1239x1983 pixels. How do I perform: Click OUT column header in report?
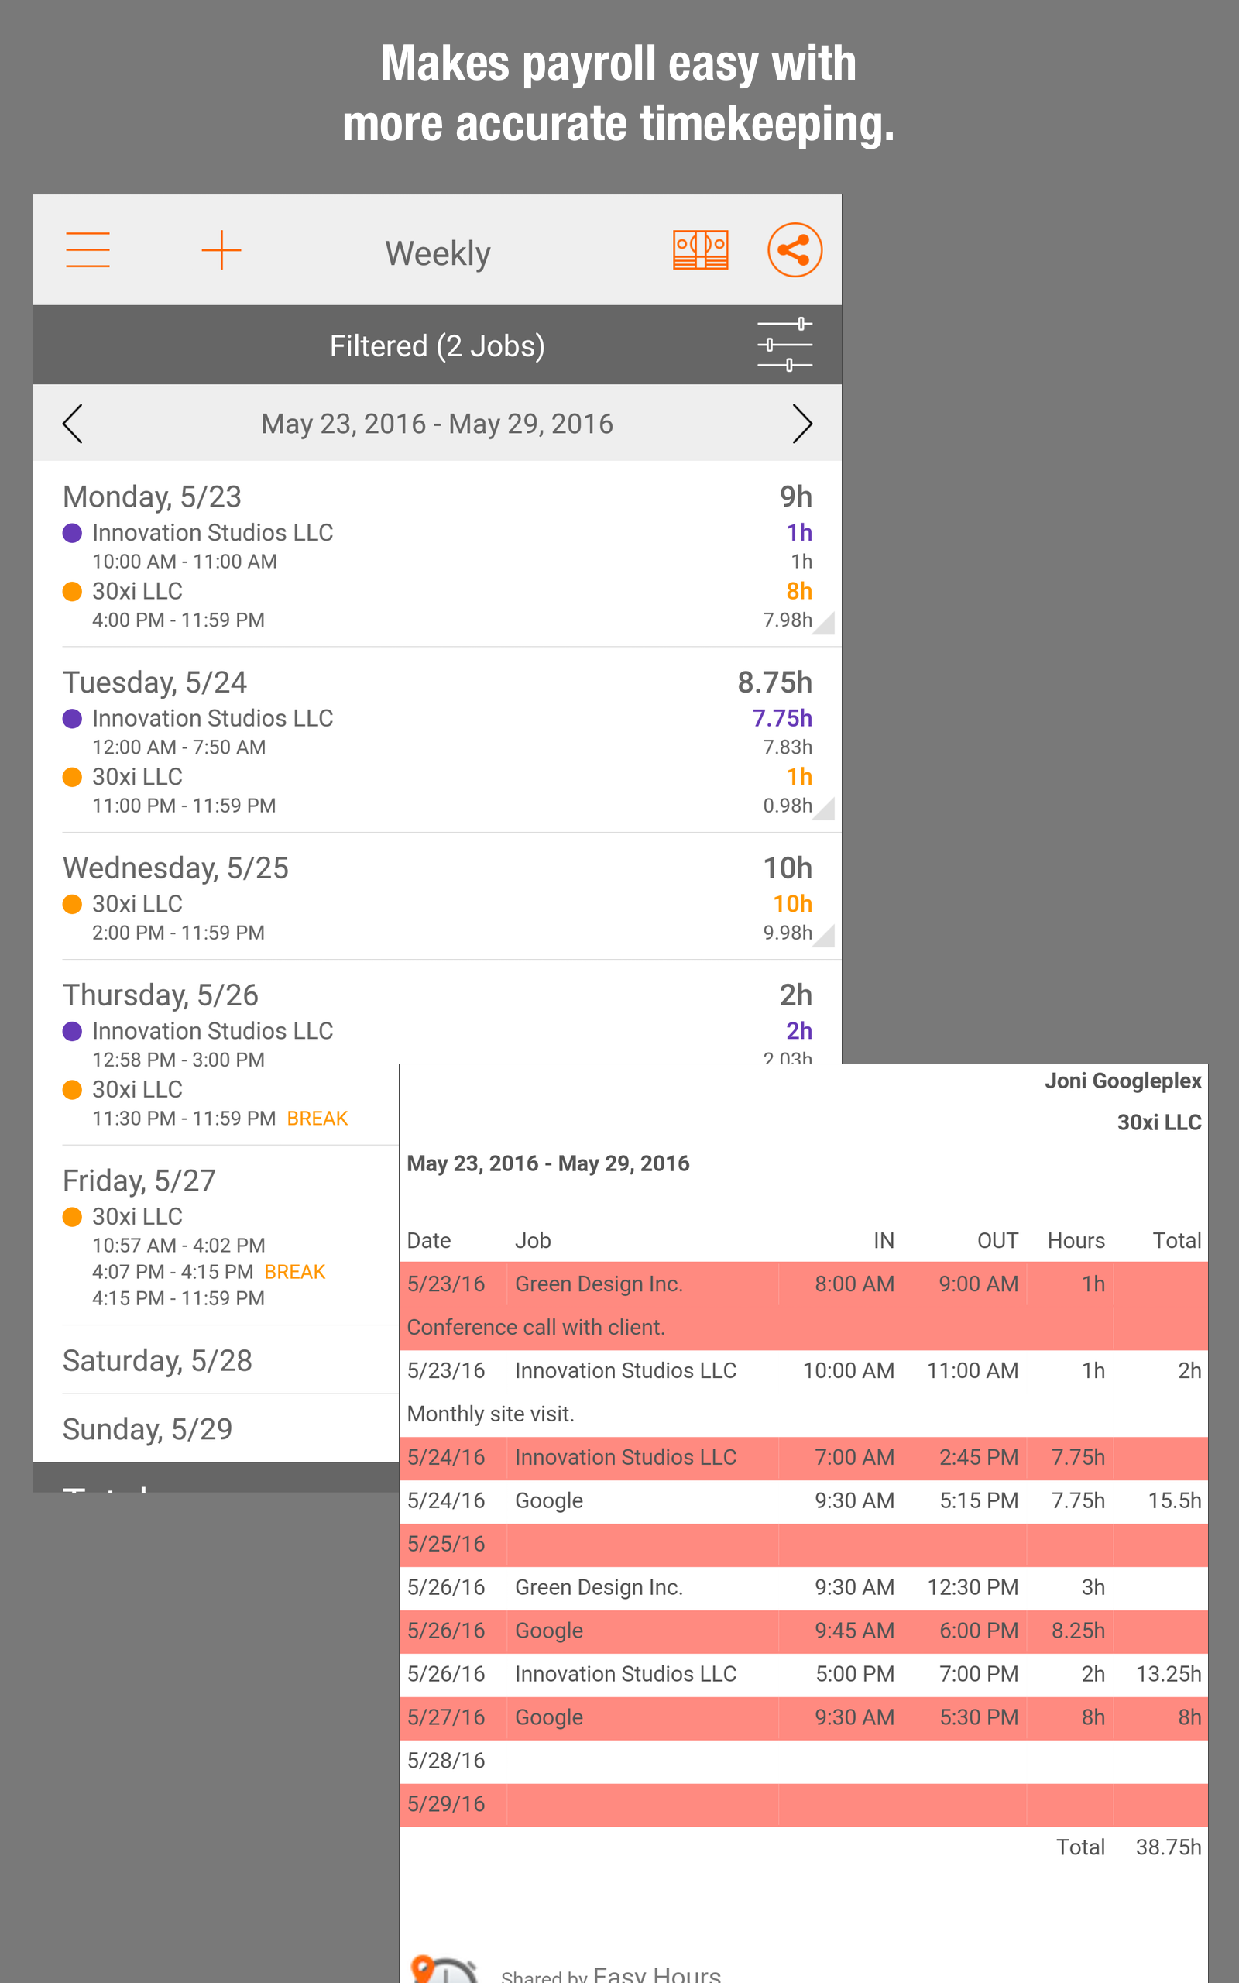(x=997, y=1241)
